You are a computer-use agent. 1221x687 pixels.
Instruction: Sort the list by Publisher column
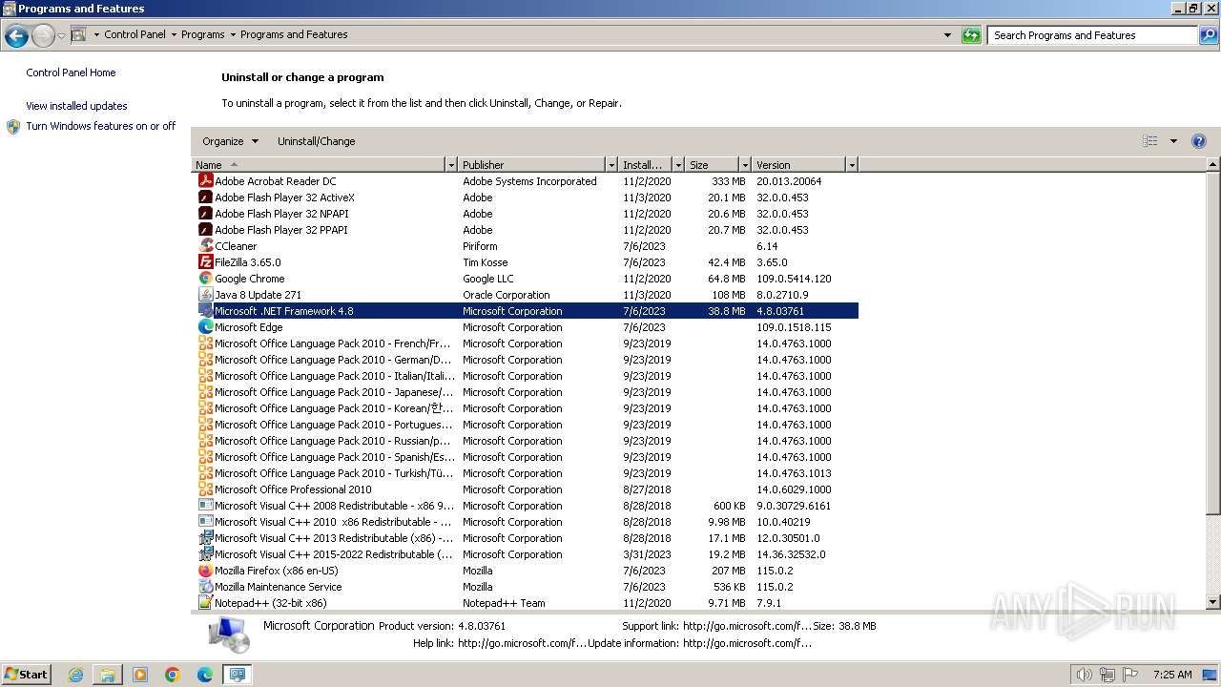pyautogui.click(x=532, y=165)
